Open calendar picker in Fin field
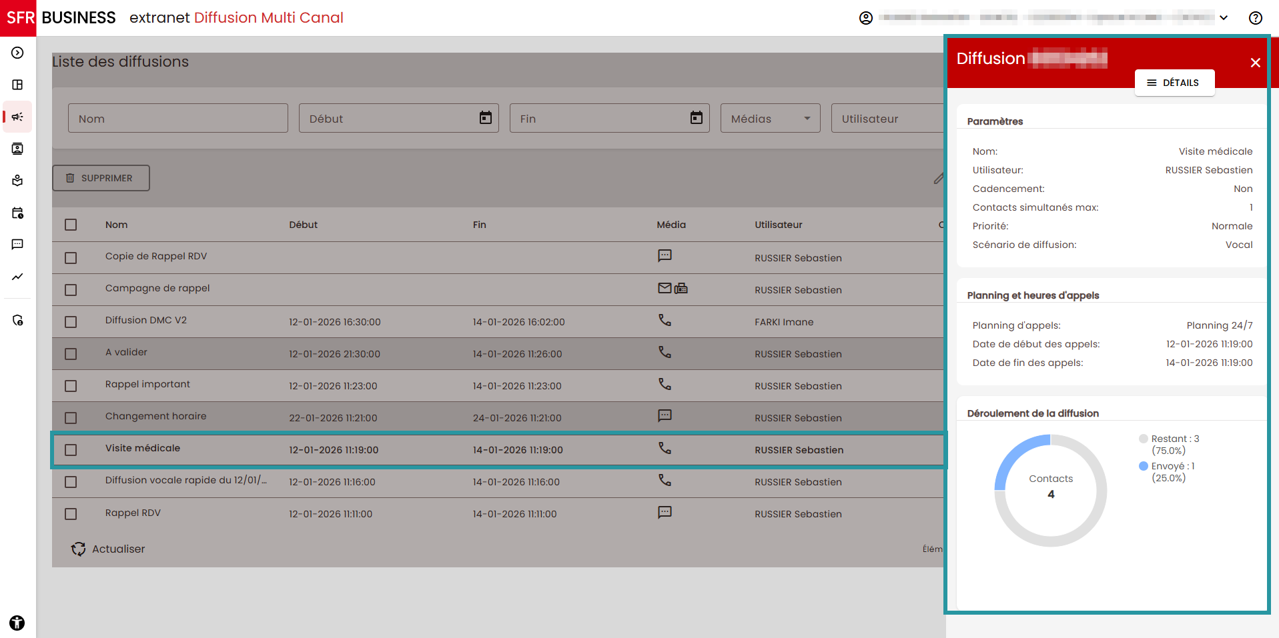 pos(696,118)
